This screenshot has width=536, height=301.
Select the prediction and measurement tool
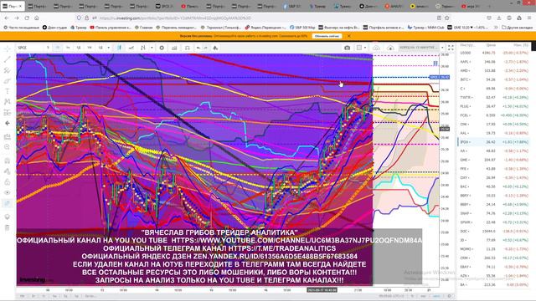point(8,112)
